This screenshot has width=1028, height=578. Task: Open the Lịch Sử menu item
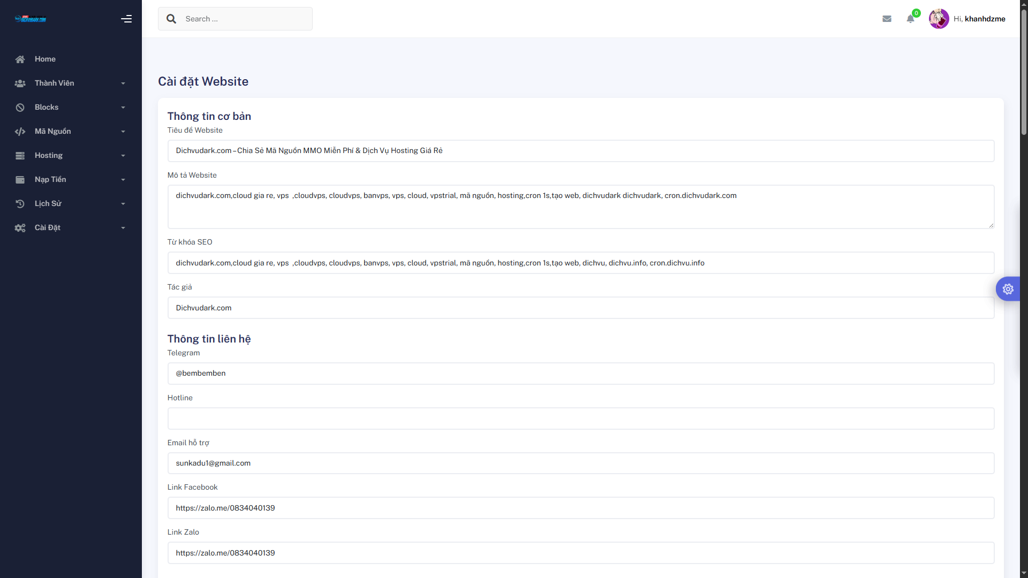pyautogui.click(x=48, y=203)
